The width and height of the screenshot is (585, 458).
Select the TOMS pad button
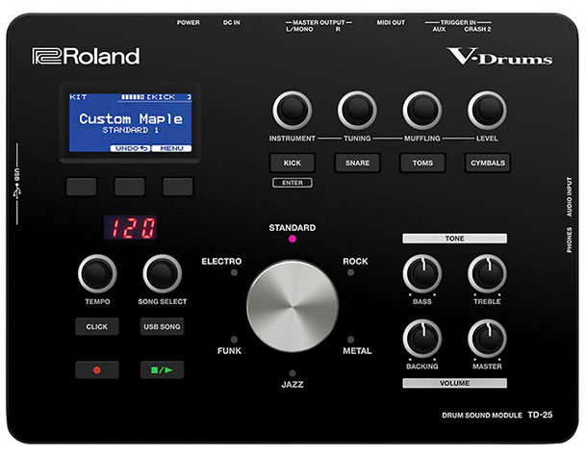click(422, 163)
